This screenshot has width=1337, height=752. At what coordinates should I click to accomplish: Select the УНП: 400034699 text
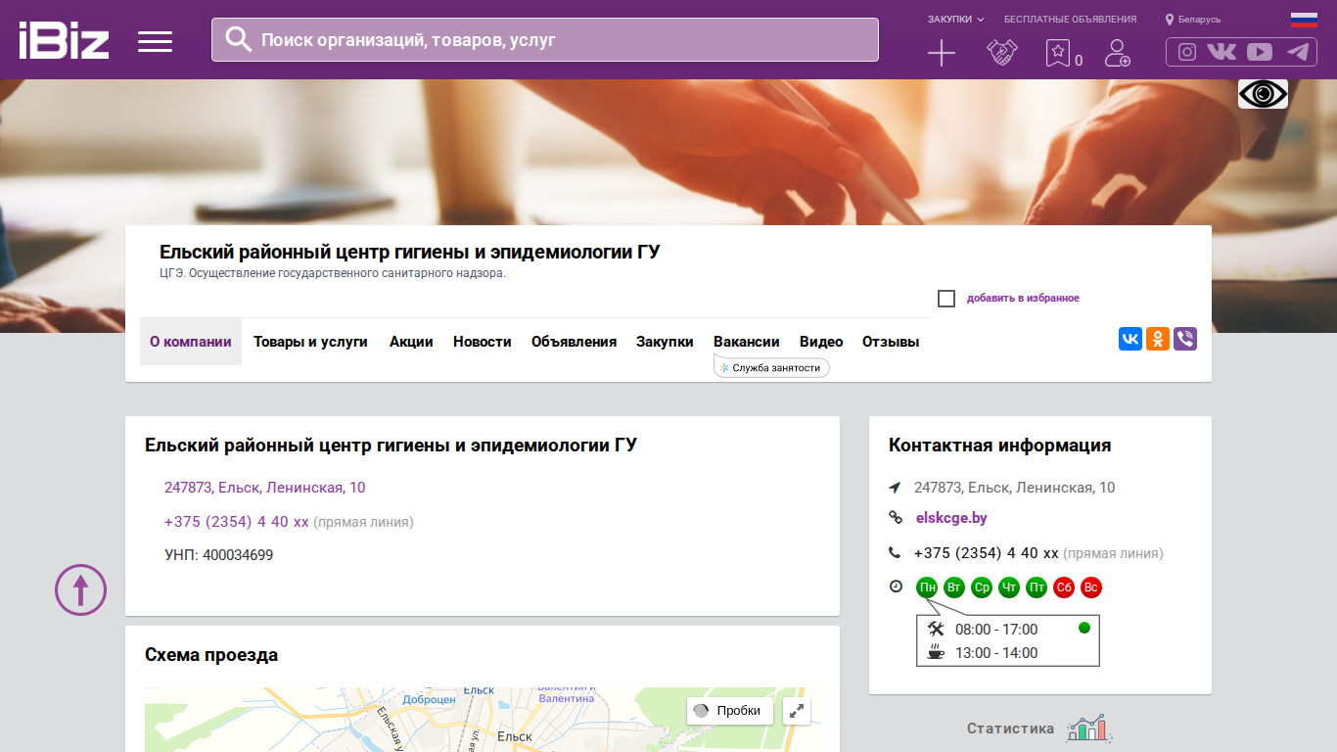219,555
